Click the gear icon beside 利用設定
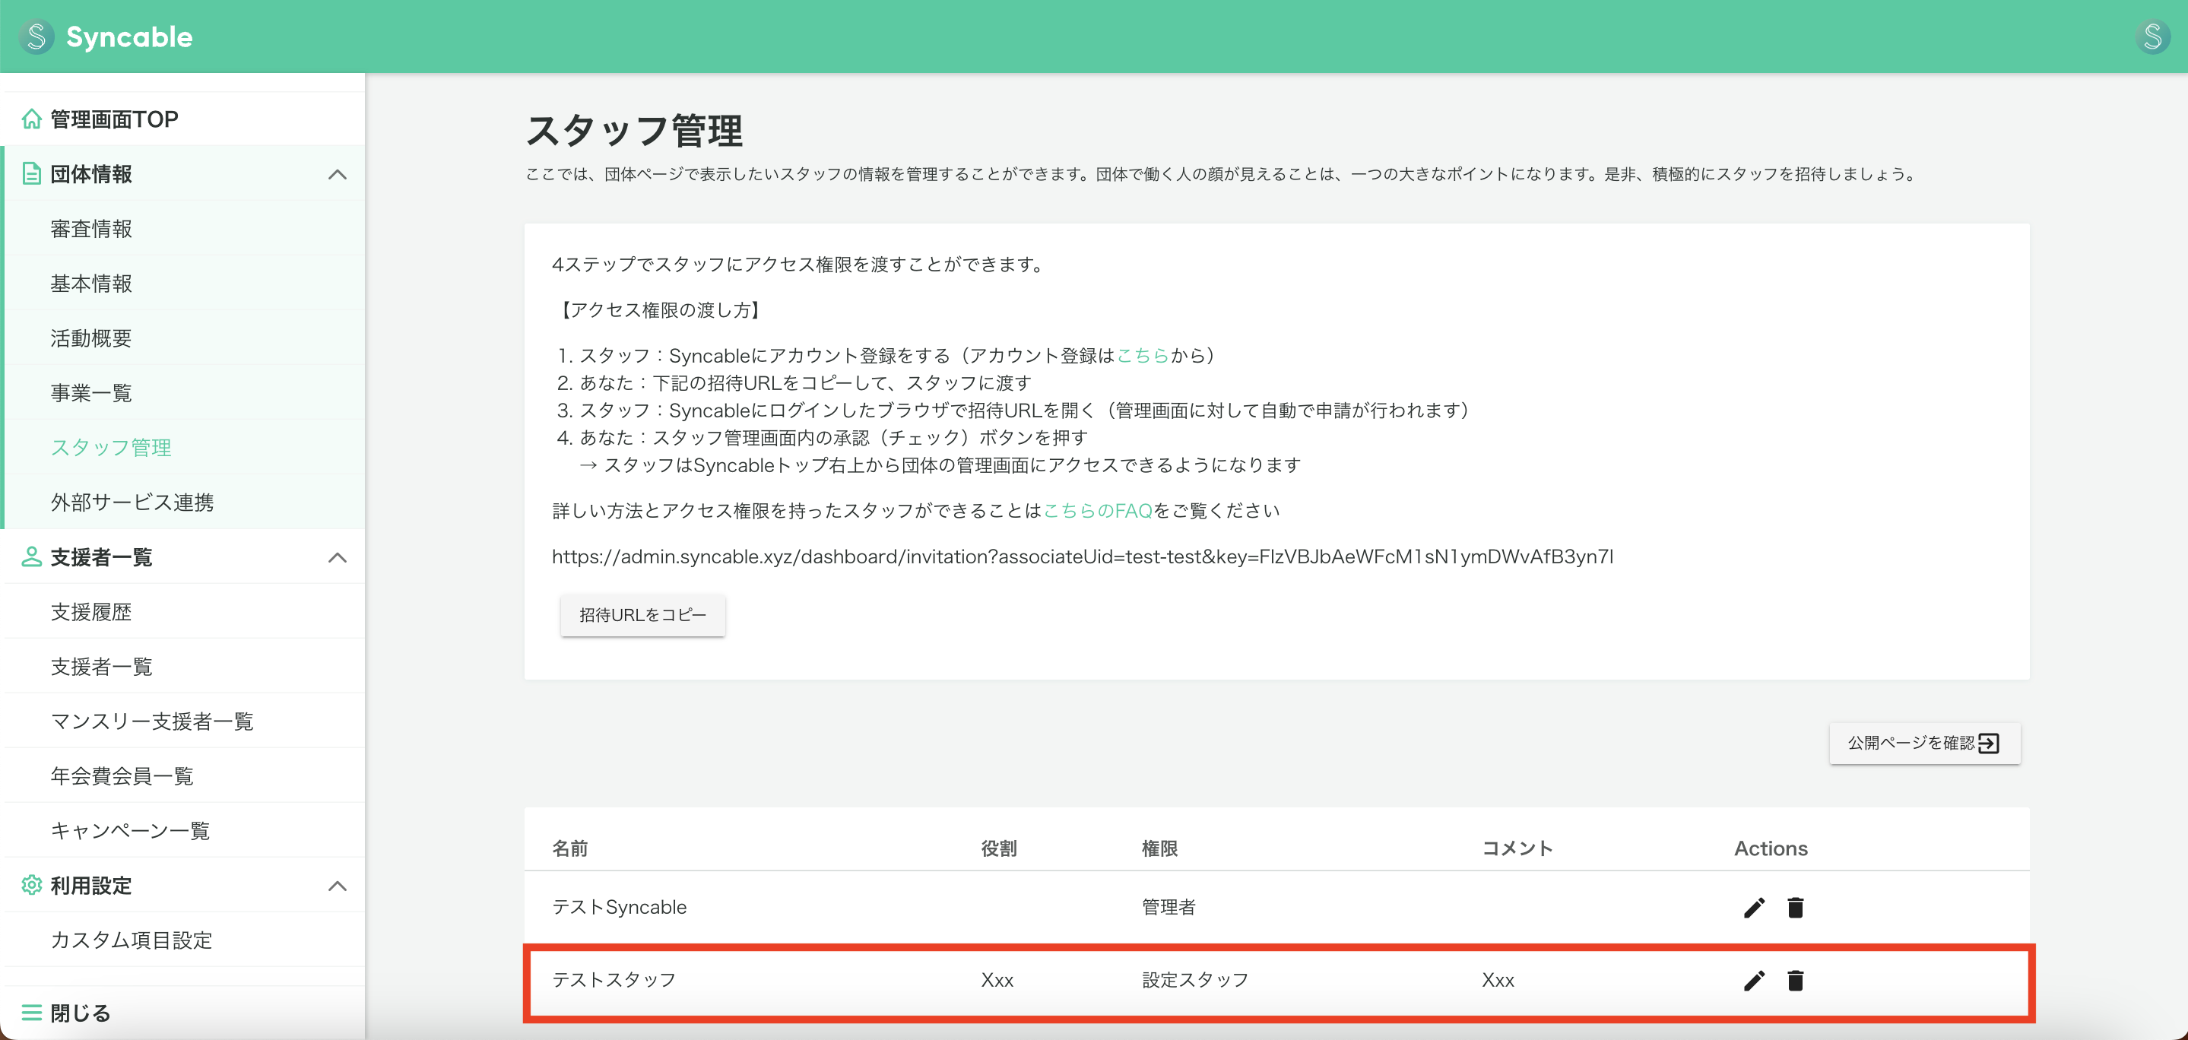 point(32,886)
